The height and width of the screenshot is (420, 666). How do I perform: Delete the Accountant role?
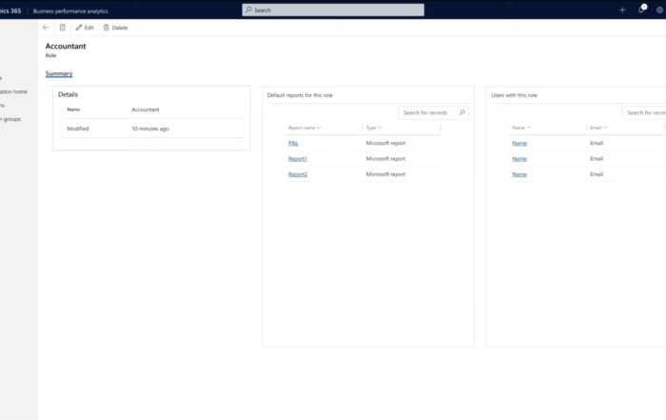coord(115,28)
